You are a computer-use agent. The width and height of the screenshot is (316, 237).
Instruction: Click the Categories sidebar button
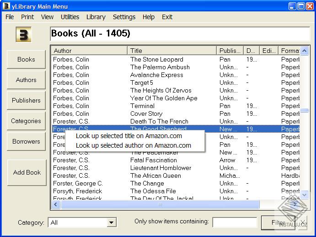click(26, 121)
